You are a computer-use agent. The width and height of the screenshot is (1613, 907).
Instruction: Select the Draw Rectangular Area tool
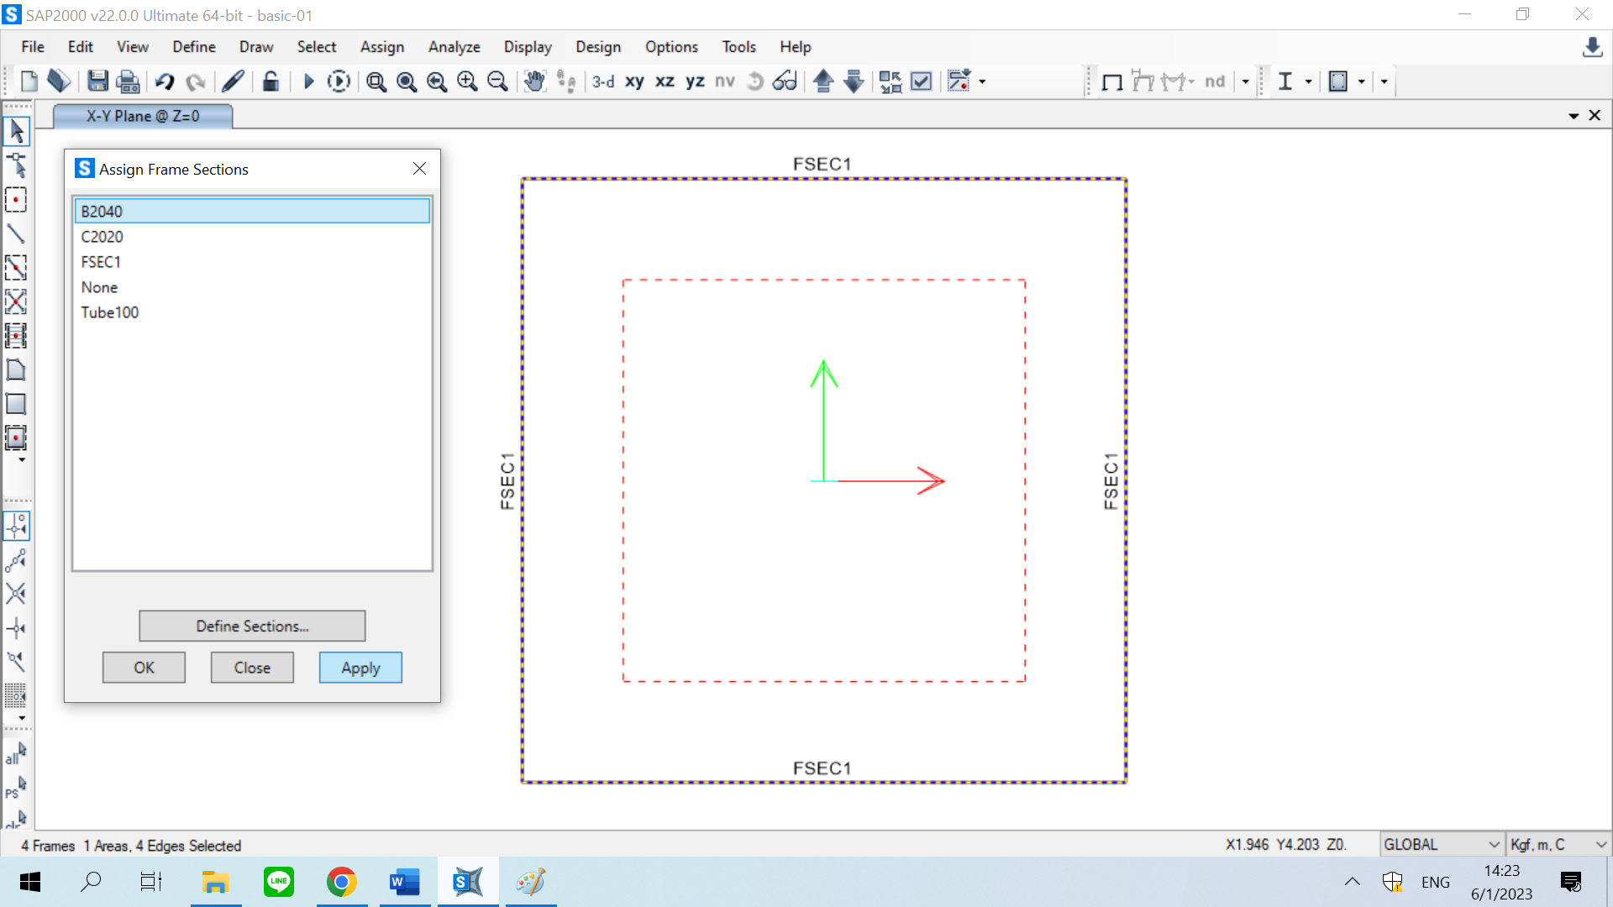[x=16, y=404]
